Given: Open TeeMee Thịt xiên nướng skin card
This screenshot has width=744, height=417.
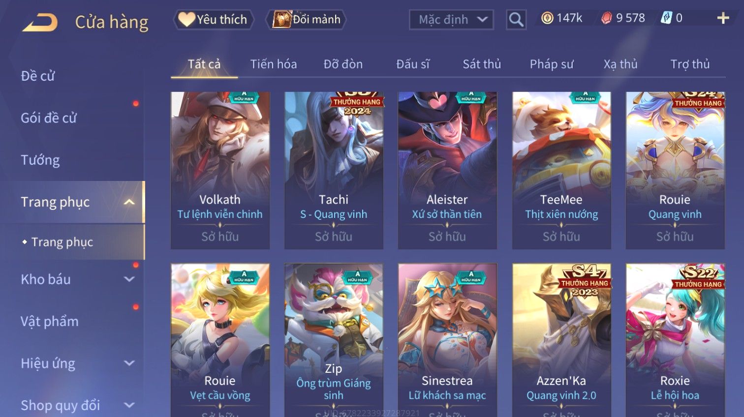Looking at the screenshot, I should (x=561, y=170).
